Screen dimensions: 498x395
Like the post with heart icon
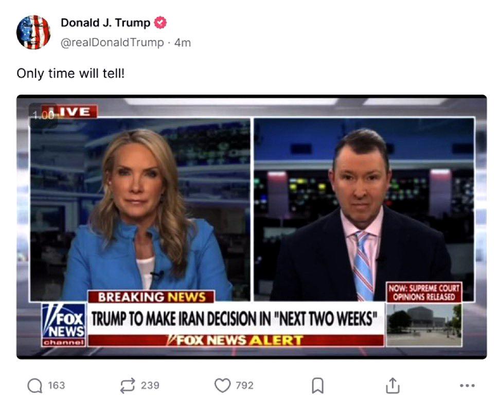tap(222, 385)
